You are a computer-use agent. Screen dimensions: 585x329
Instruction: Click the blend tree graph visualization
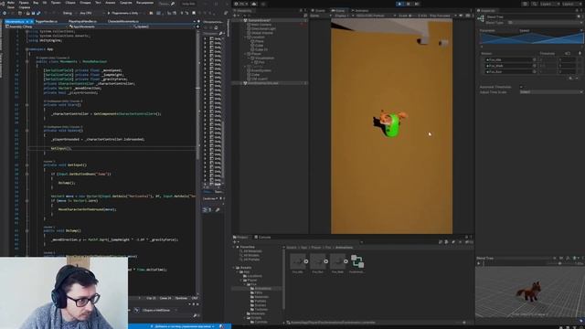point(532,38)
